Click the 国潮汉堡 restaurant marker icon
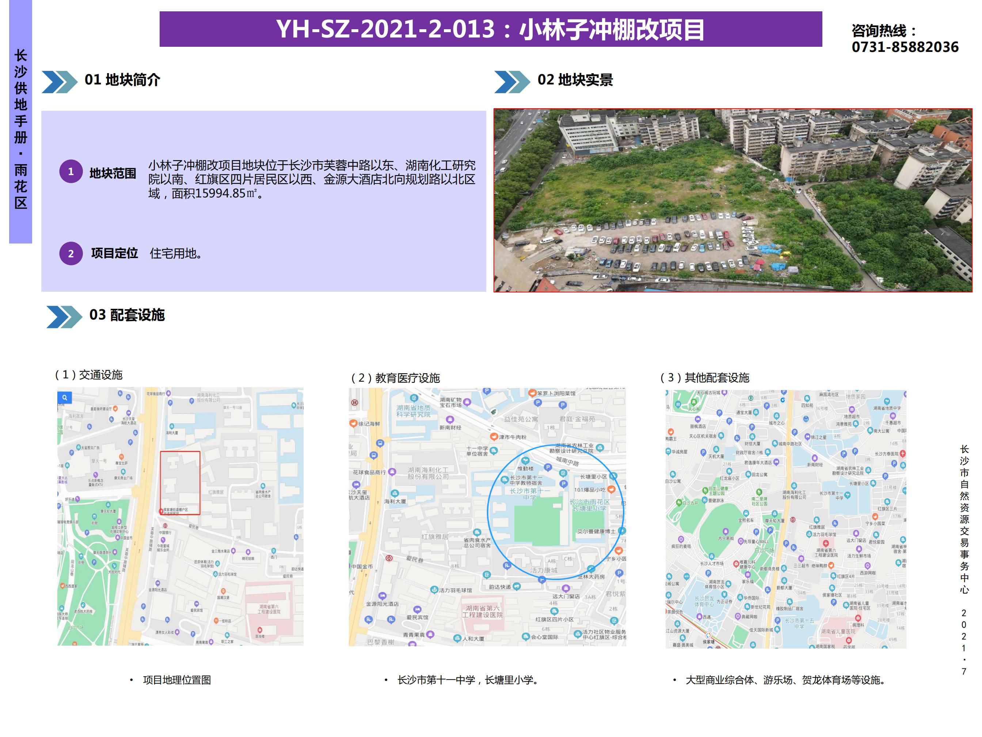 [223, 591]
